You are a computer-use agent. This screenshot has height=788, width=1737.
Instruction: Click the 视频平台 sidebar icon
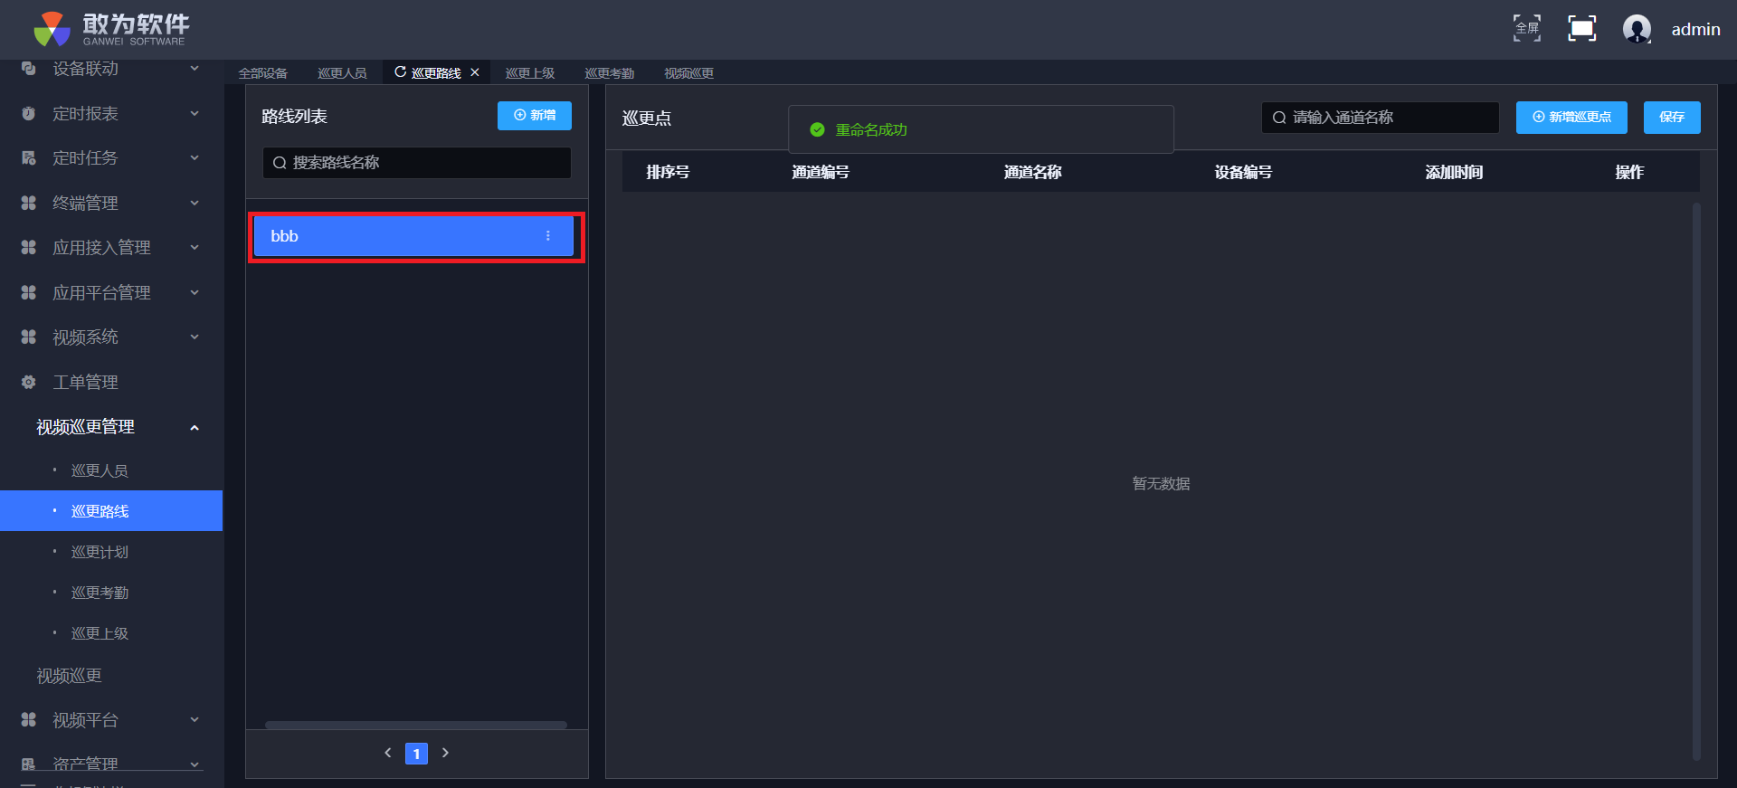click(x=29, y=719)
